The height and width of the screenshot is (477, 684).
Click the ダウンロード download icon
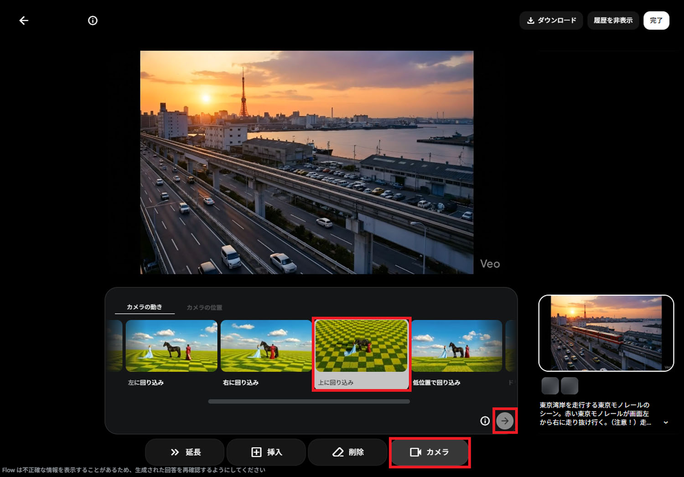530,20
